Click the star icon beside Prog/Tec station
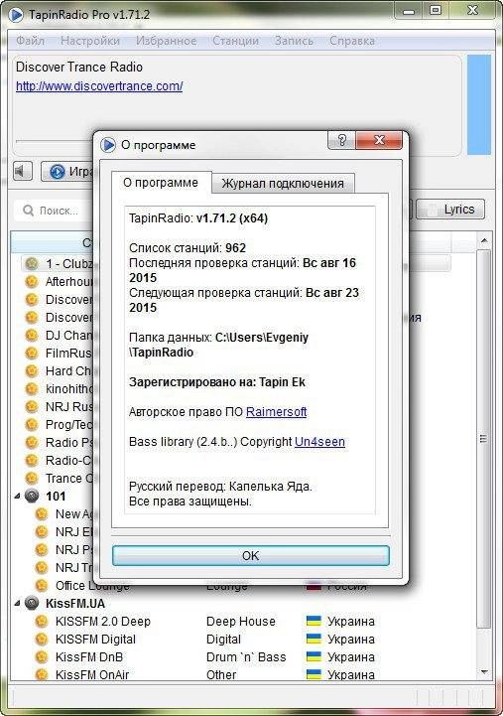Viewport: 503px width, 716px height. [x=32, y=425]
